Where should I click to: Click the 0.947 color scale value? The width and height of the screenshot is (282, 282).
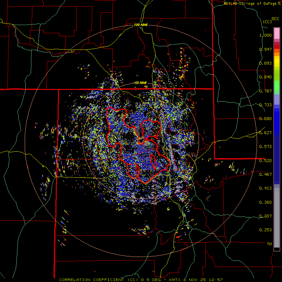(x=265, y=49)
